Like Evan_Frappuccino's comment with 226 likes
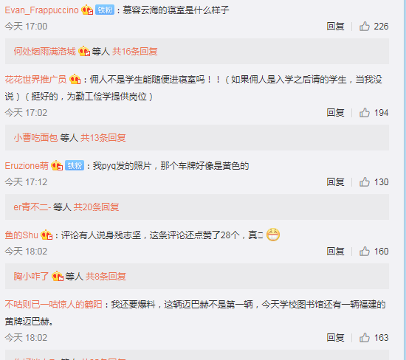Screen dimensions: 406x360 (365, 27)
